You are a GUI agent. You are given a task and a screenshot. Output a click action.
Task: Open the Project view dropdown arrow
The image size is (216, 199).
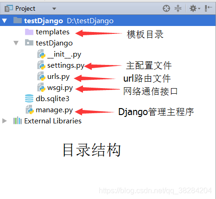coord(54,9)
